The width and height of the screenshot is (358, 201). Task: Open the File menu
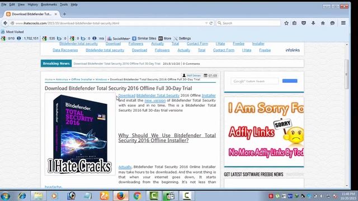4,4
